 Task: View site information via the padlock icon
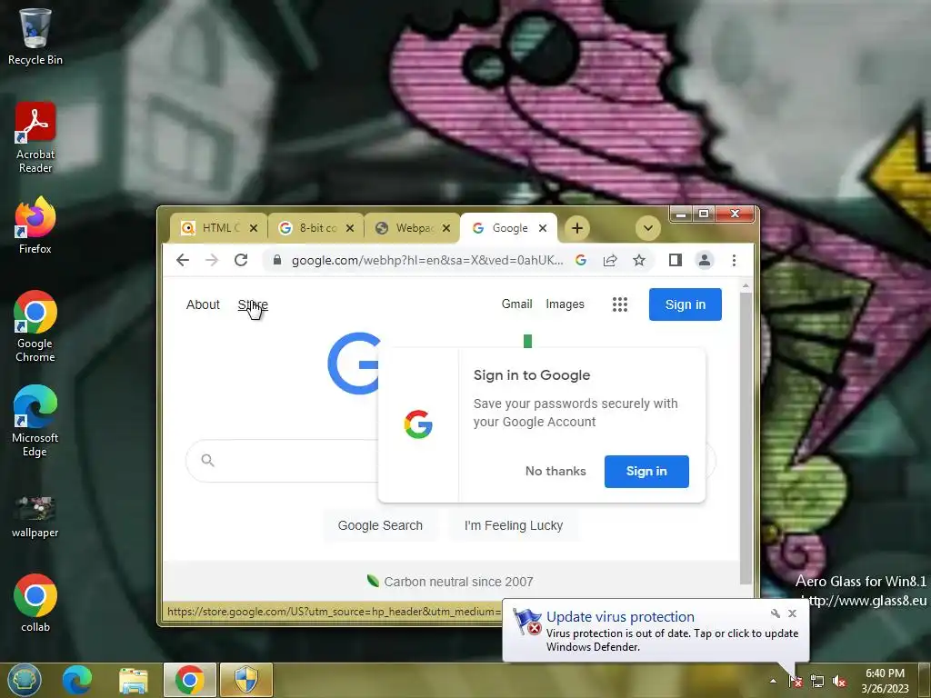click(x=276, y=260)
